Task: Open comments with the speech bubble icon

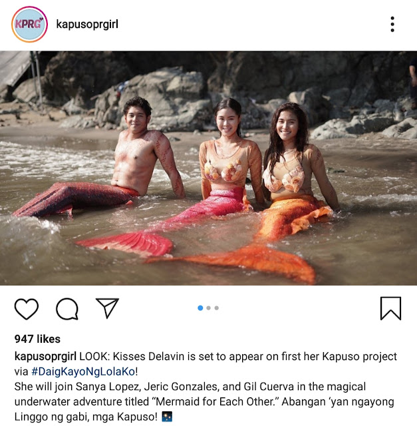Action: coord(67,309)
